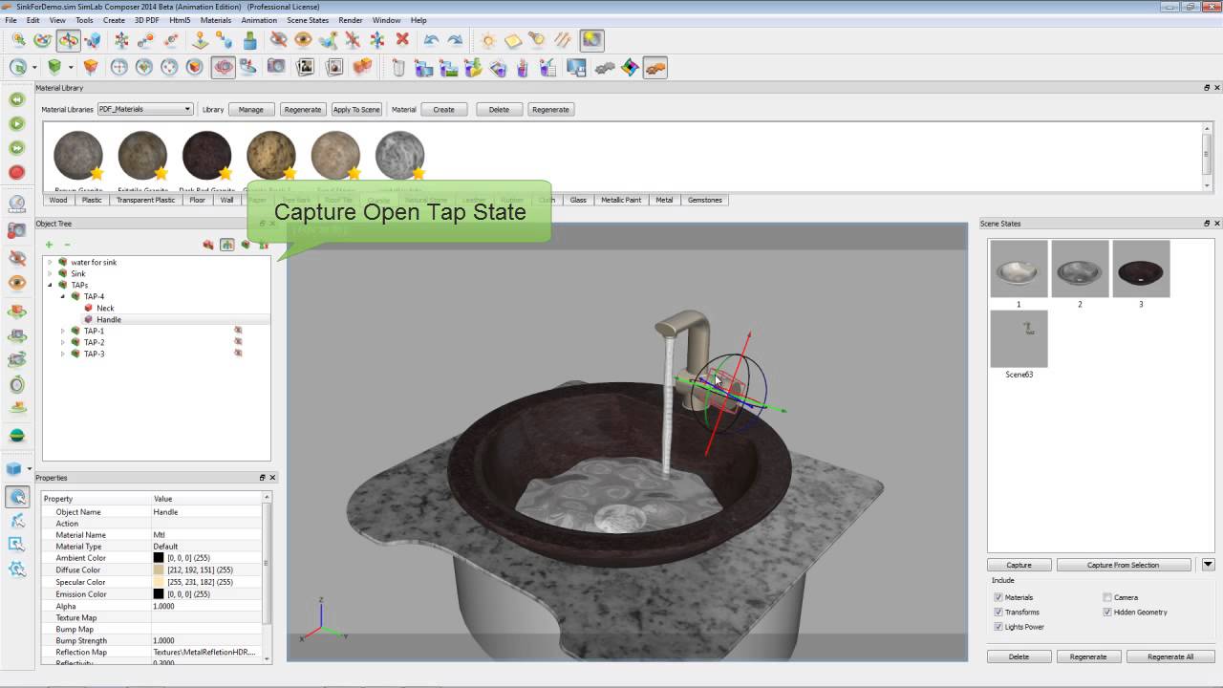
Task: Click the magnifier zoom icon at top-left toolbar
Action: pos(18,40)
